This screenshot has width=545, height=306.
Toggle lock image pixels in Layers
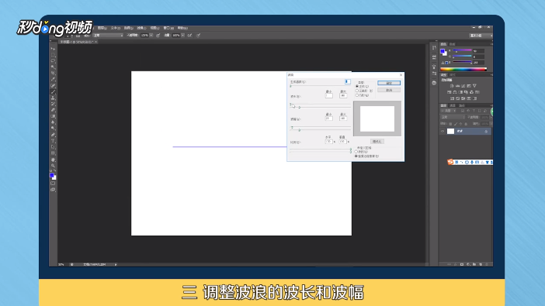coord(456,124)
